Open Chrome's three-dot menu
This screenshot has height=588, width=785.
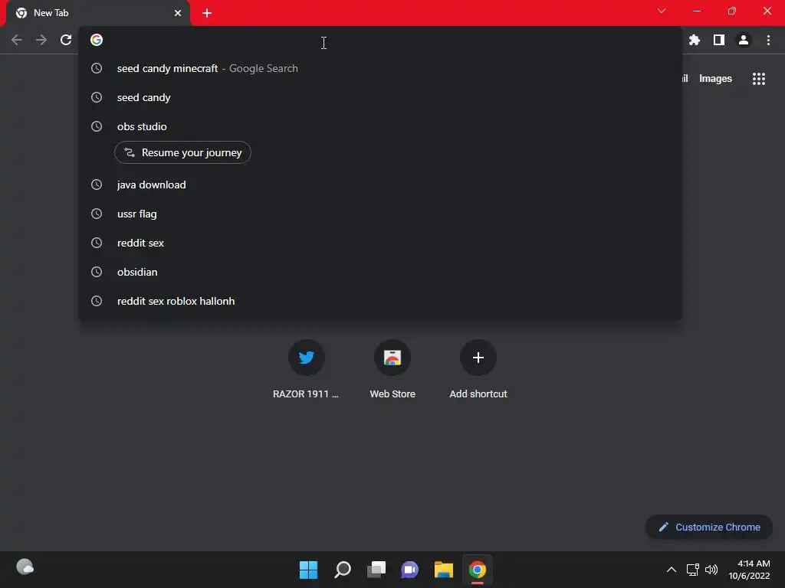point(768,40)
